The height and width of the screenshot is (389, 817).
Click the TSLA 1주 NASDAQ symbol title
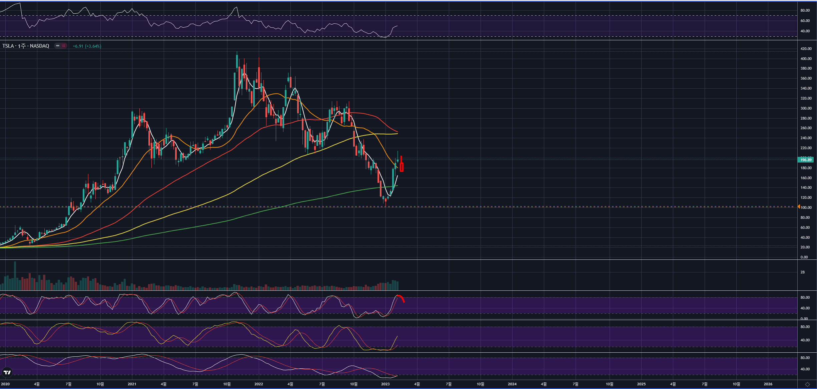click(26, 46)
